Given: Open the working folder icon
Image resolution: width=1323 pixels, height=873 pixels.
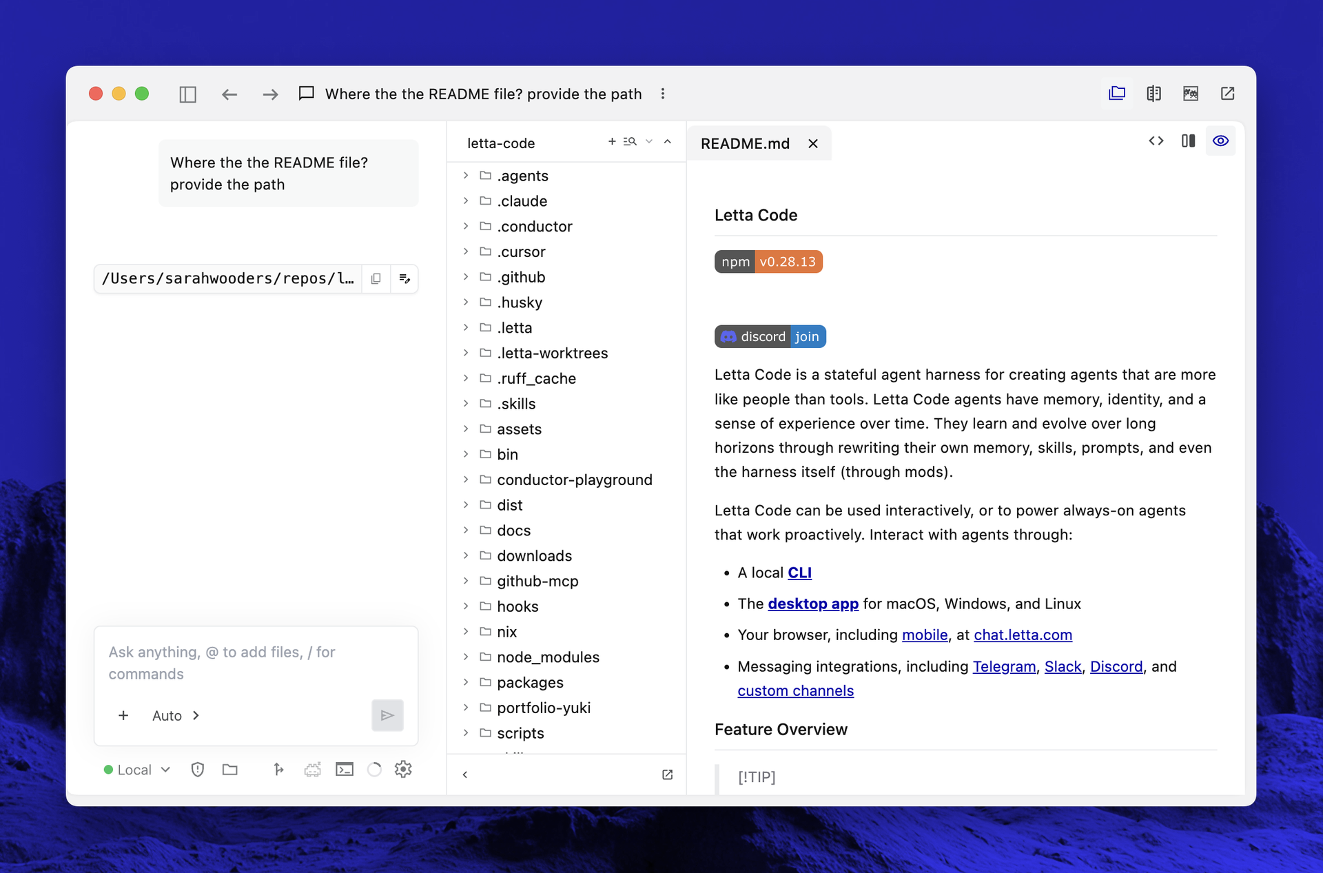Looking at the screenshot, I should [230, 770].
